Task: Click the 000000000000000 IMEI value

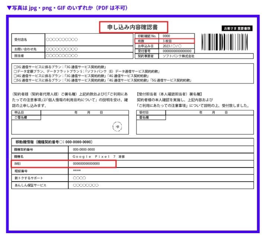Action: pos(86,164)
